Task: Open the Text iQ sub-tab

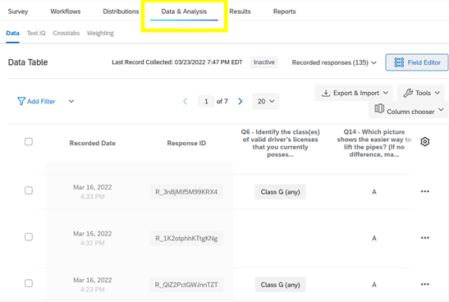Action: (36, 33)
